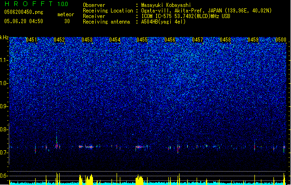Image resolution: width=291 pixels, height=185 pixels.
Task: Click the 0453 time marker
Action: pos(87,40)
